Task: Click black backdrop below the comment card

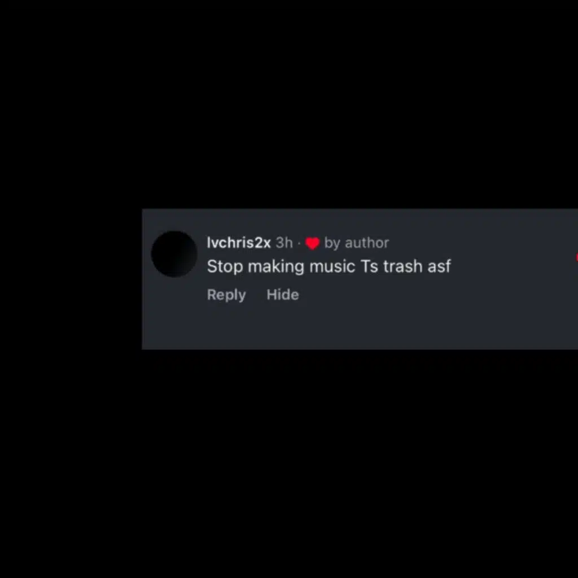Action: click(x=289, y=461)
